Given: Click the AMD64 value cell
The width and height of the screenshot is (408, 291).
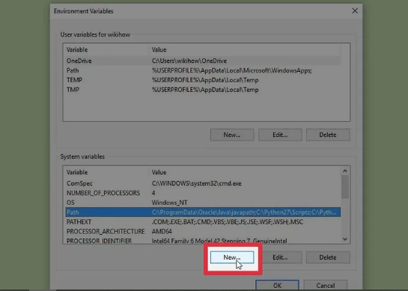Looking at the screenshot, I should pos(162,231).
